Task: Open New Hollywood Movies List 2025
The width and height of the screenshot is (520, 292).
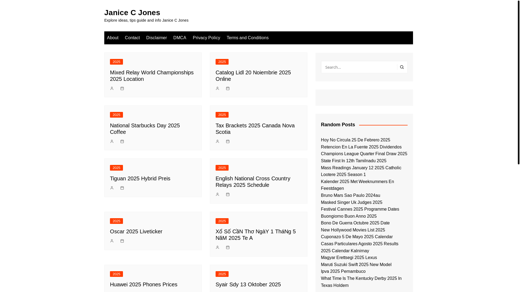Action: click(353, 230)
